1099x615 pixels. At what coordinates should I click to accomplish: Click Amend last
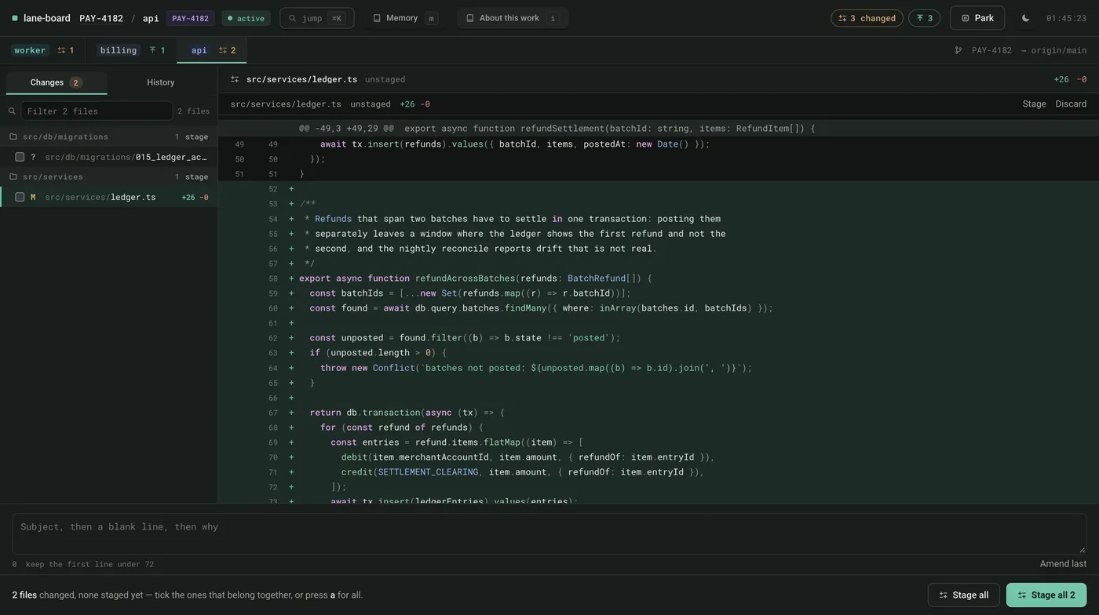[x=1063, y=564]
